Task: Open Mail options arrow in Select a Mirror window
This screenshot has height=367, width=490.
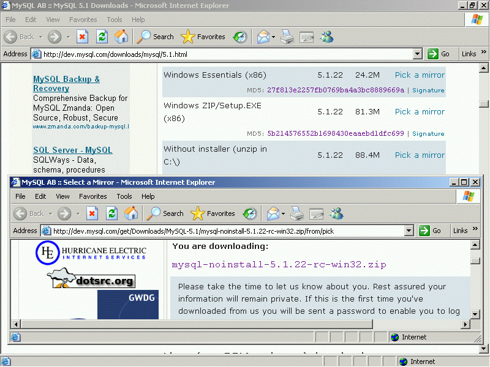Action: [283, 214]
